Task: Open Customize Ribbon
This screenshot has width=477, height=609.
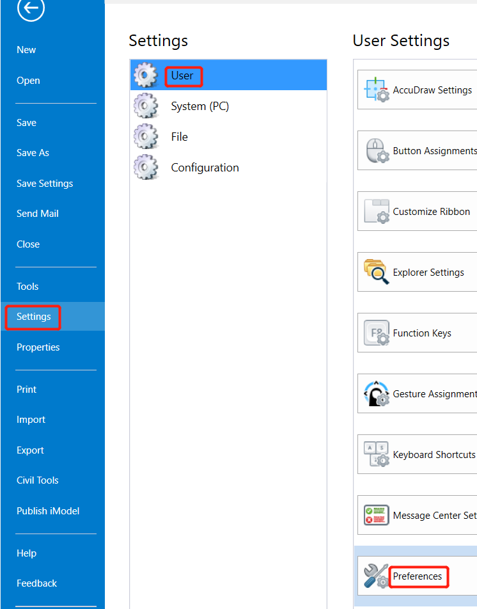Action: (418, 211)
